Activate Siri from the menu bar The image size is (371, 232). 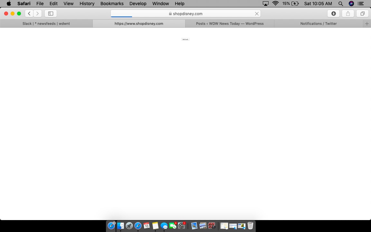(351, 4)
